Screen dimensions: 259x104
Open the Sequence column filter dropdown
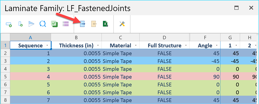click(x=47, y=45)
